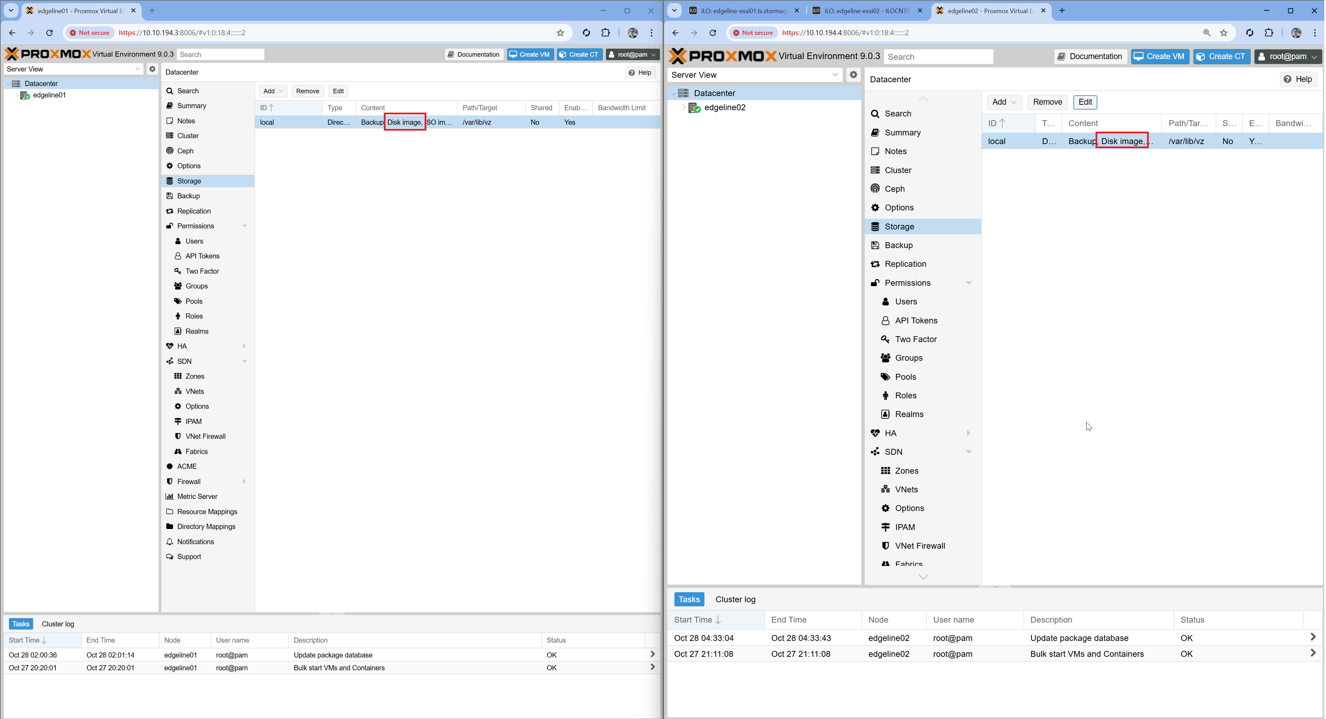Open Extensions puzzle icon in edgeline01 browser
1326x719 pixels.
(605, 33)
